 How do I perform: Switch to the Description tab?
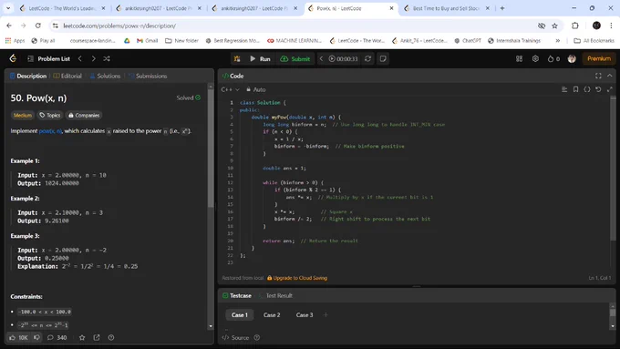click(28, 76)
